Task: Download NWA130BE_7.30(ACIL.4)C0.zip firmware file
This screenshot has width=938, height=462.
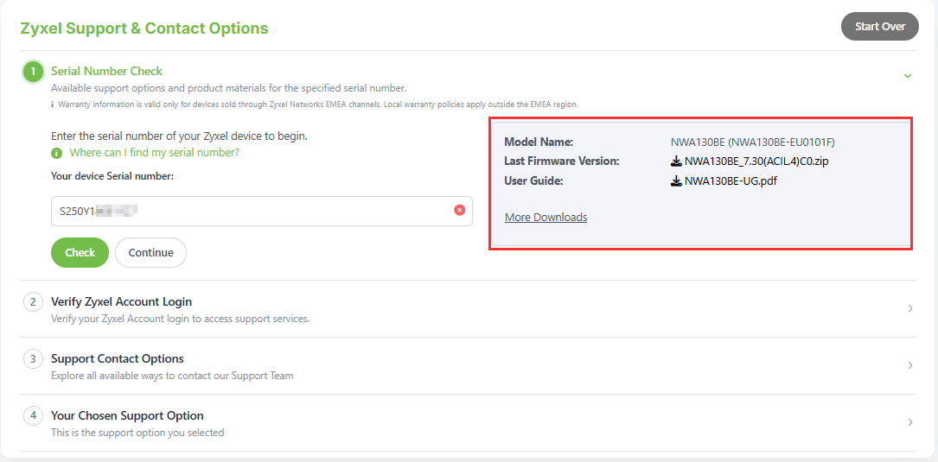Action: click(756, 161)
